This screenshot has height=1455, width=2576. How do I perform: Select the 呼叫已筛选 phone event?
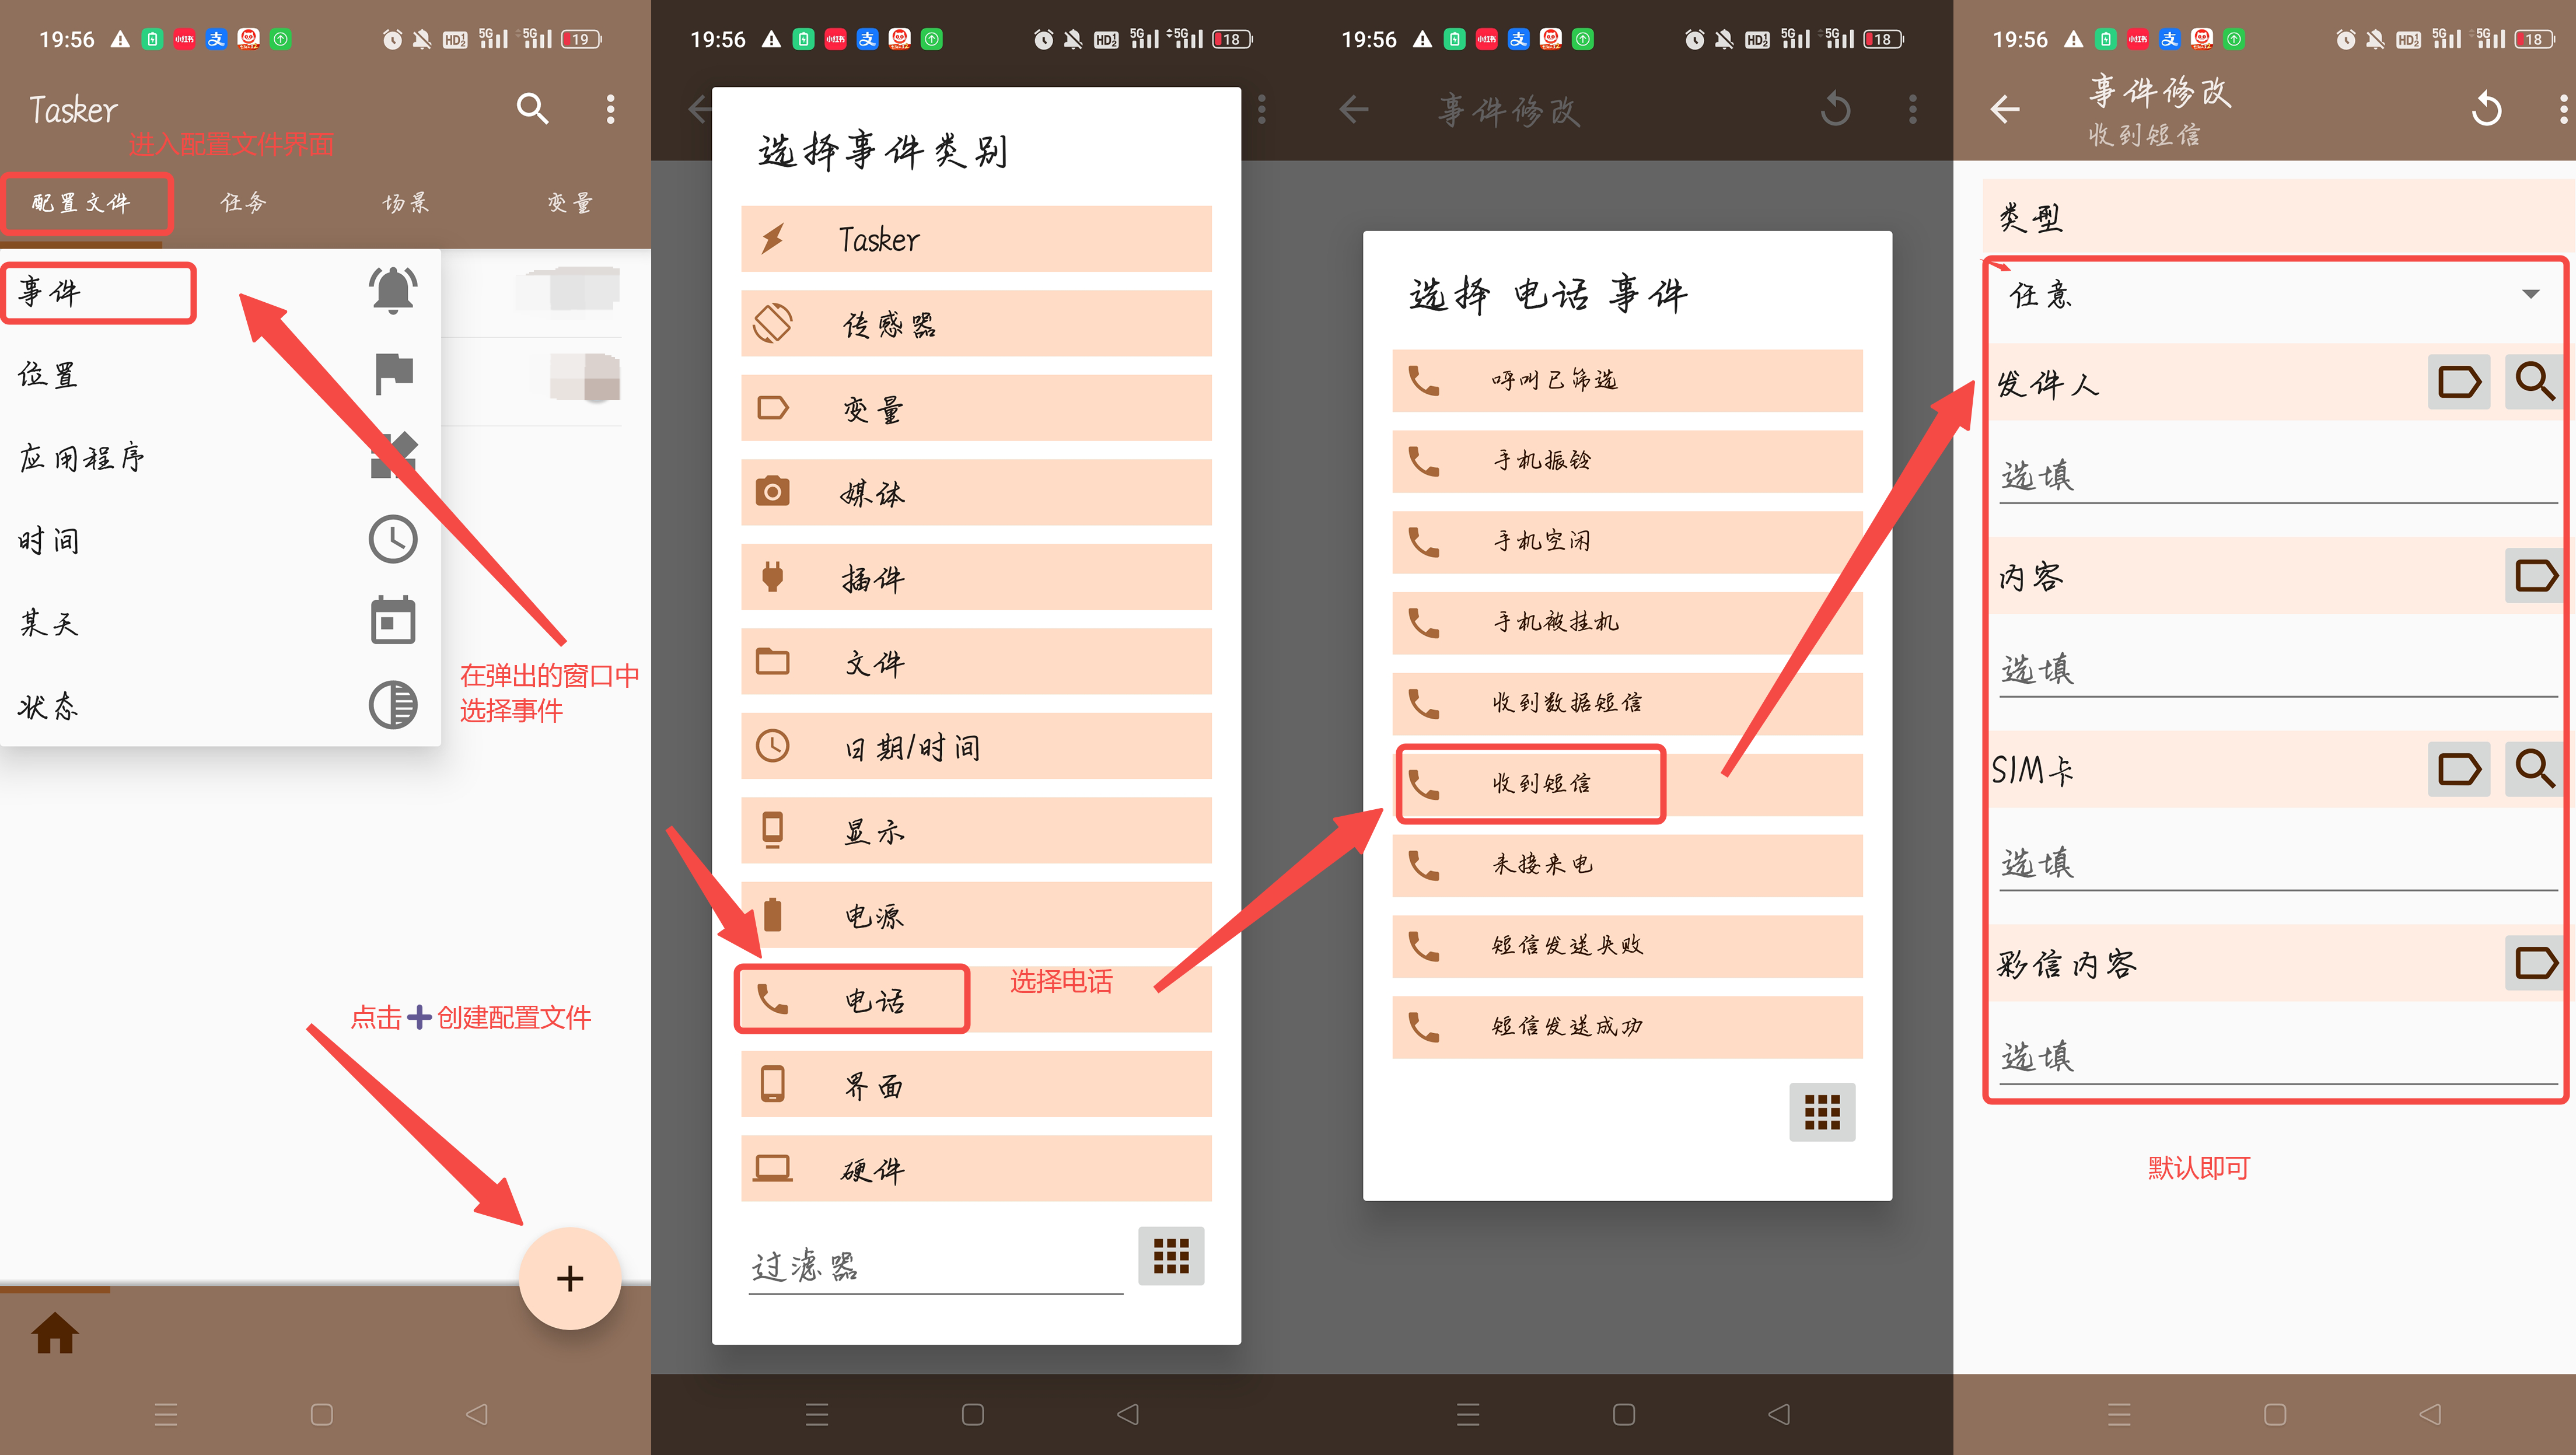(1627, 380)
